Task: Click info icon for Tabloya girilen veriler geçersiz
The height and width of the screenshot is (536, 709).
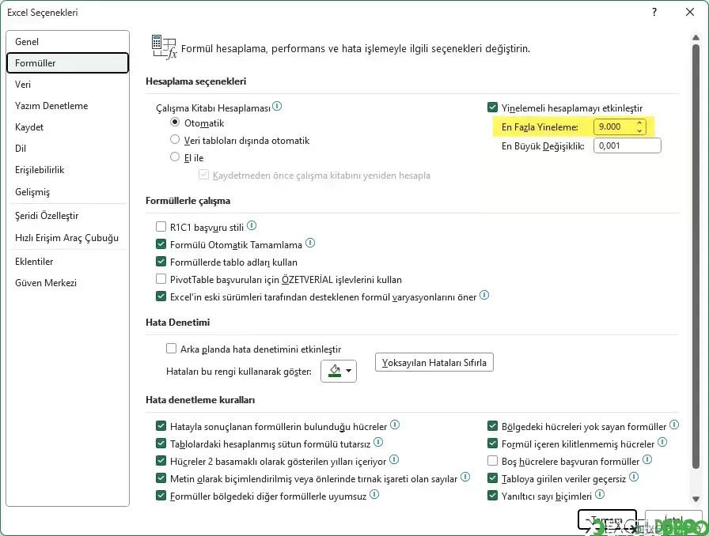Action: [x=634, y=477]
